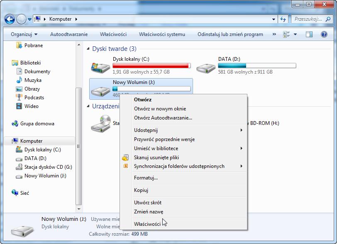Expand the arrow after Komputer breadcrumb
The width and height of the screenshot is (337, 244).
(x=76, y=19)
